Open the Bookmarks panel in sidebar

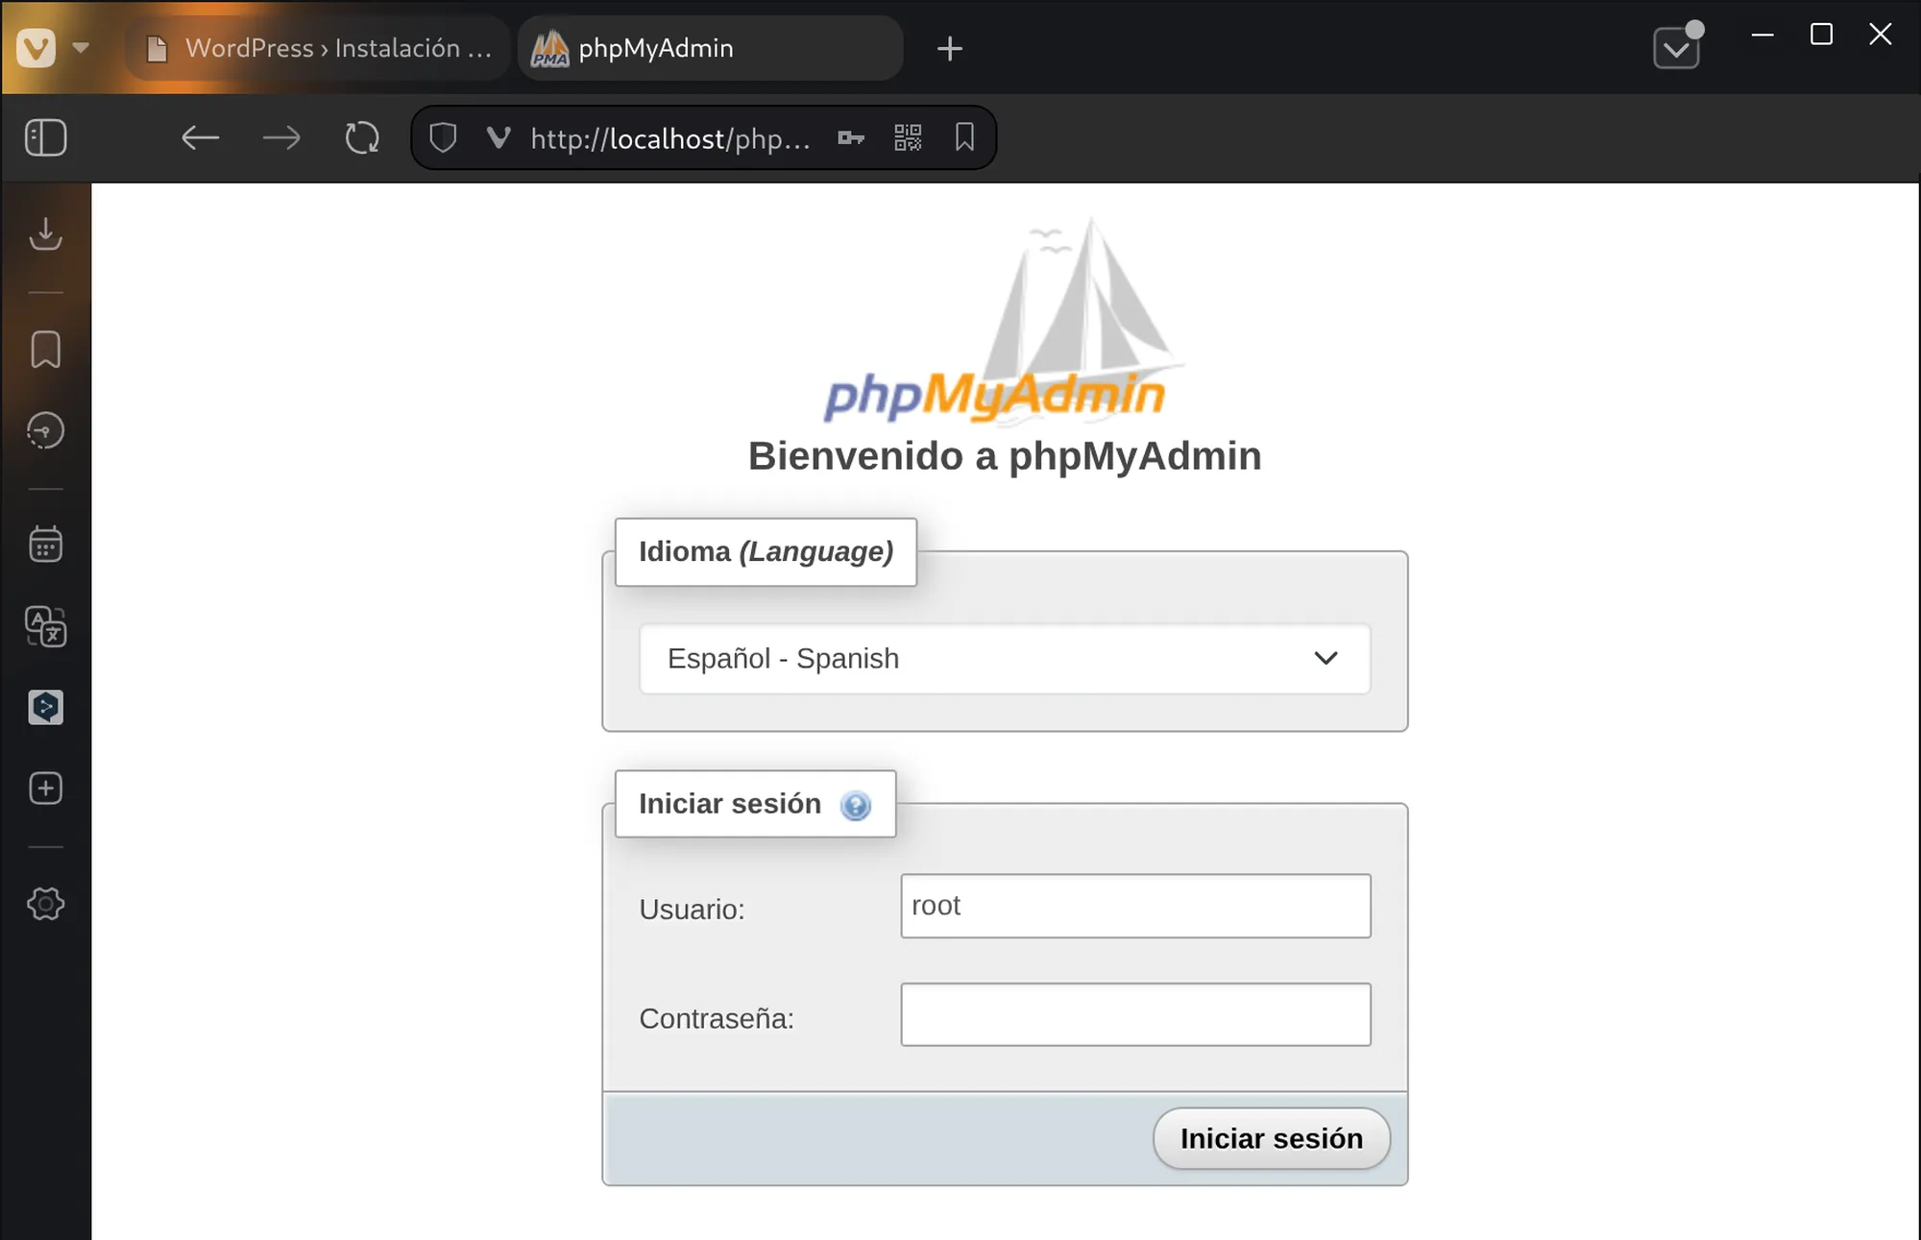pyautogui.click(x=45, y=350)
